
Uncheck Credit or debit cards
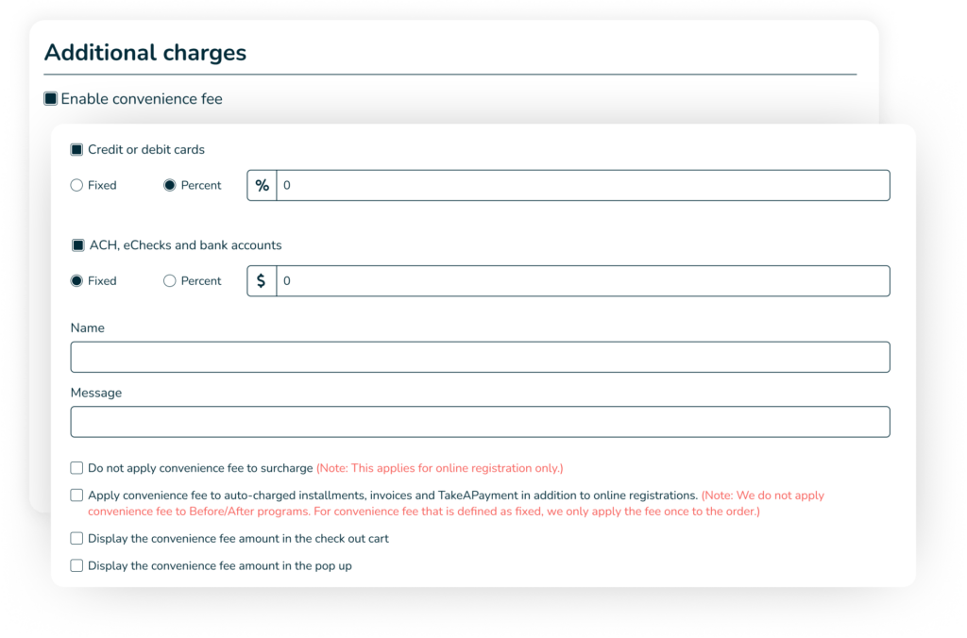pos(76,149)
